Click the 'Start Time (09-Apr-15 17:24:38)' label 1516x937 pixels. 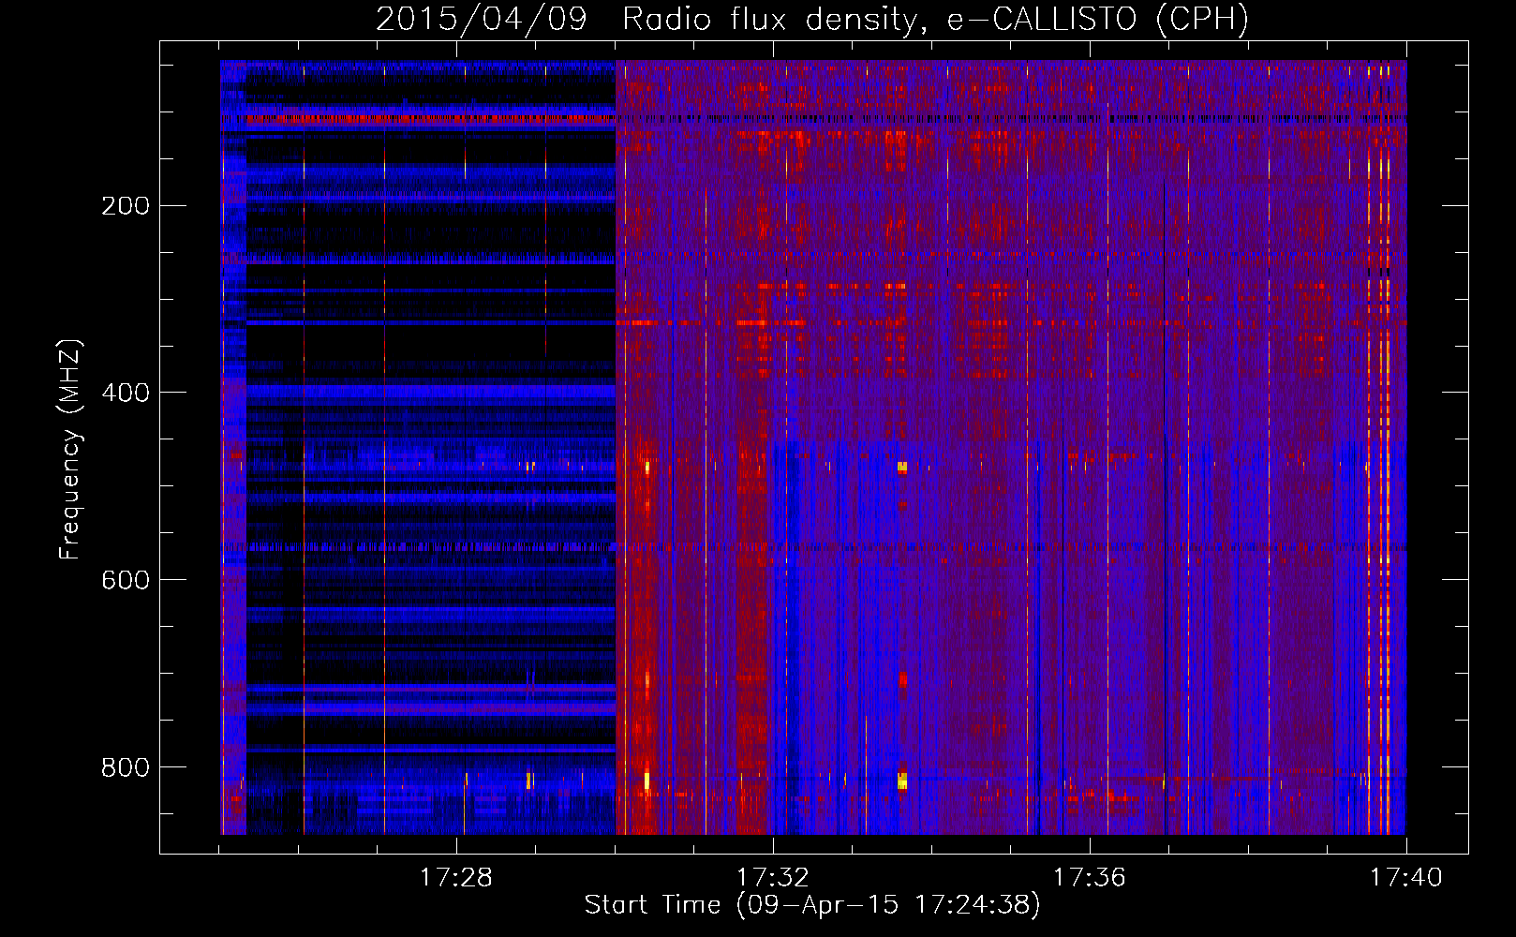click(812, 905)
